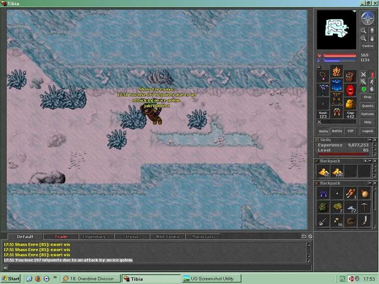Switch to the Default chat tab
Screen dimensions: 379x284
pos(25,237)
